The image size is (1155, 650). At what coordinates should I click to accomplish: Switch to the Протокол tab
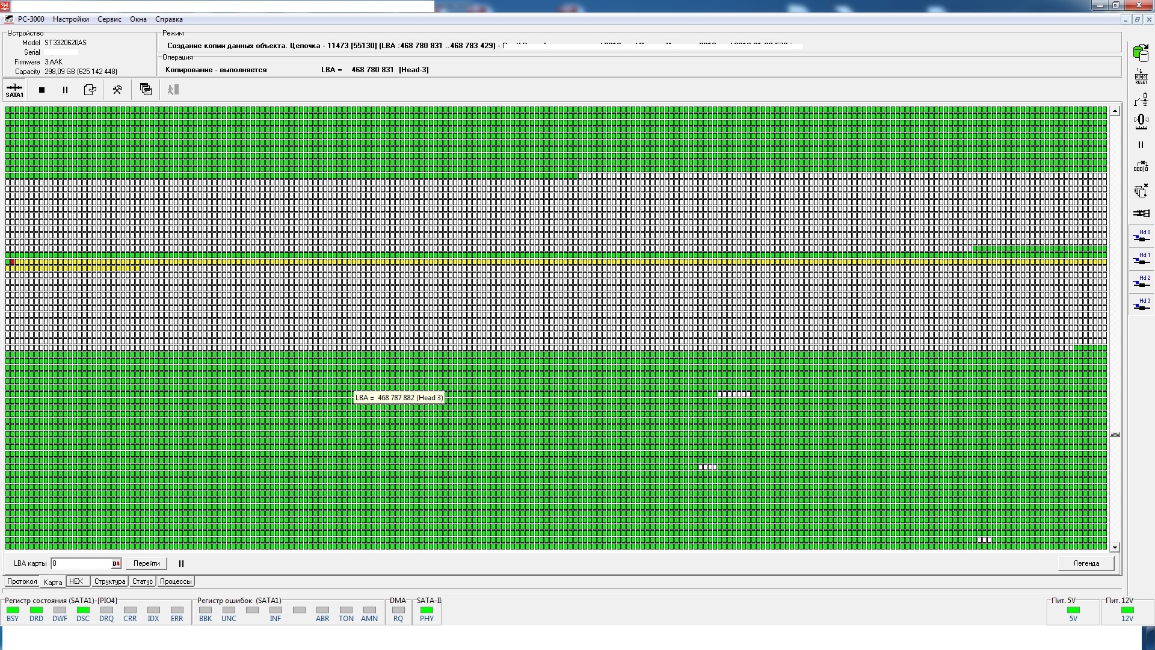click(22, 581)
